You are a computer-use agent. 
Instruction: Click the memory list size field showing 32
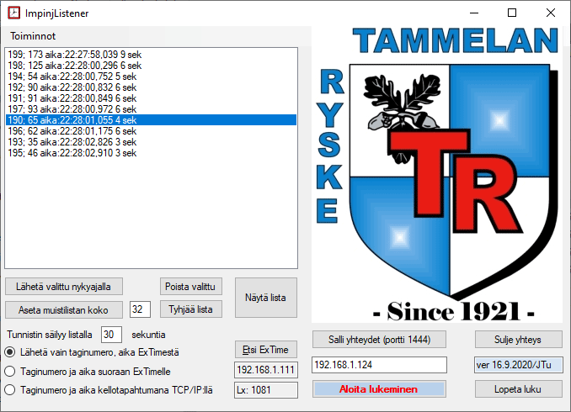[x=141, y=309]
